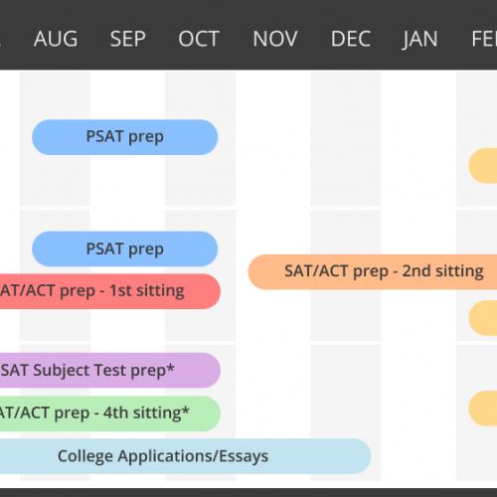Screen dimensions: 497x497
Task: Click the partially visible FEB header
Action: point(484,39)
